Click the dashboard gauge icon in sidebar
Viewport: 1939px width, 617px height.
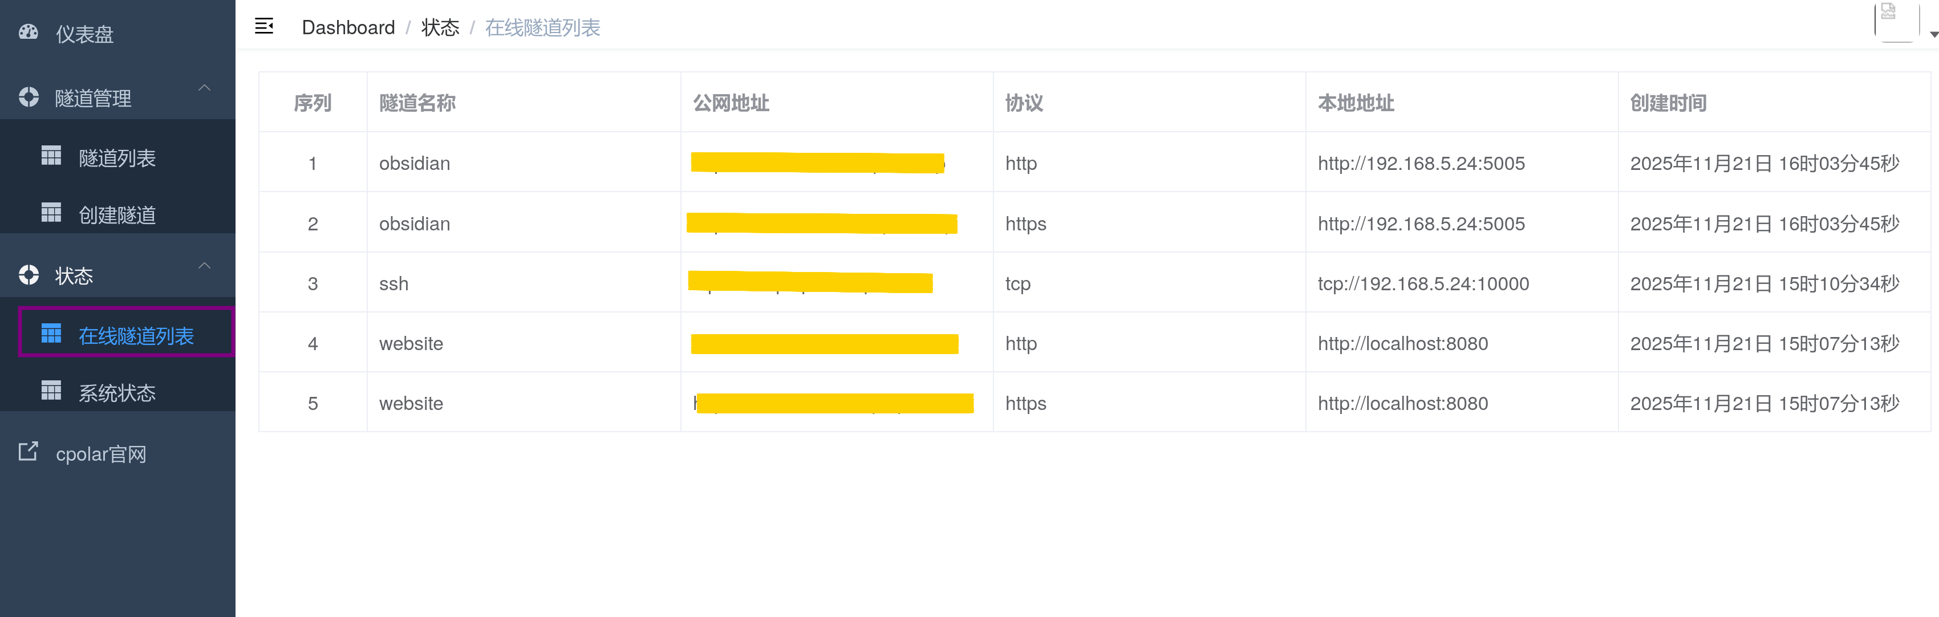click(29, 33)
